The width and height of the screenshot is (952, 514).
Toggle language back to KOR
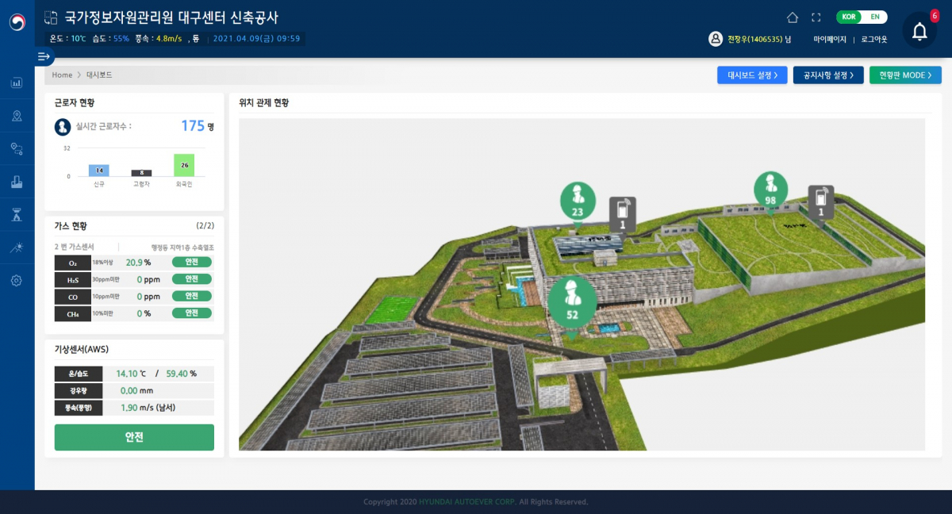847,15
